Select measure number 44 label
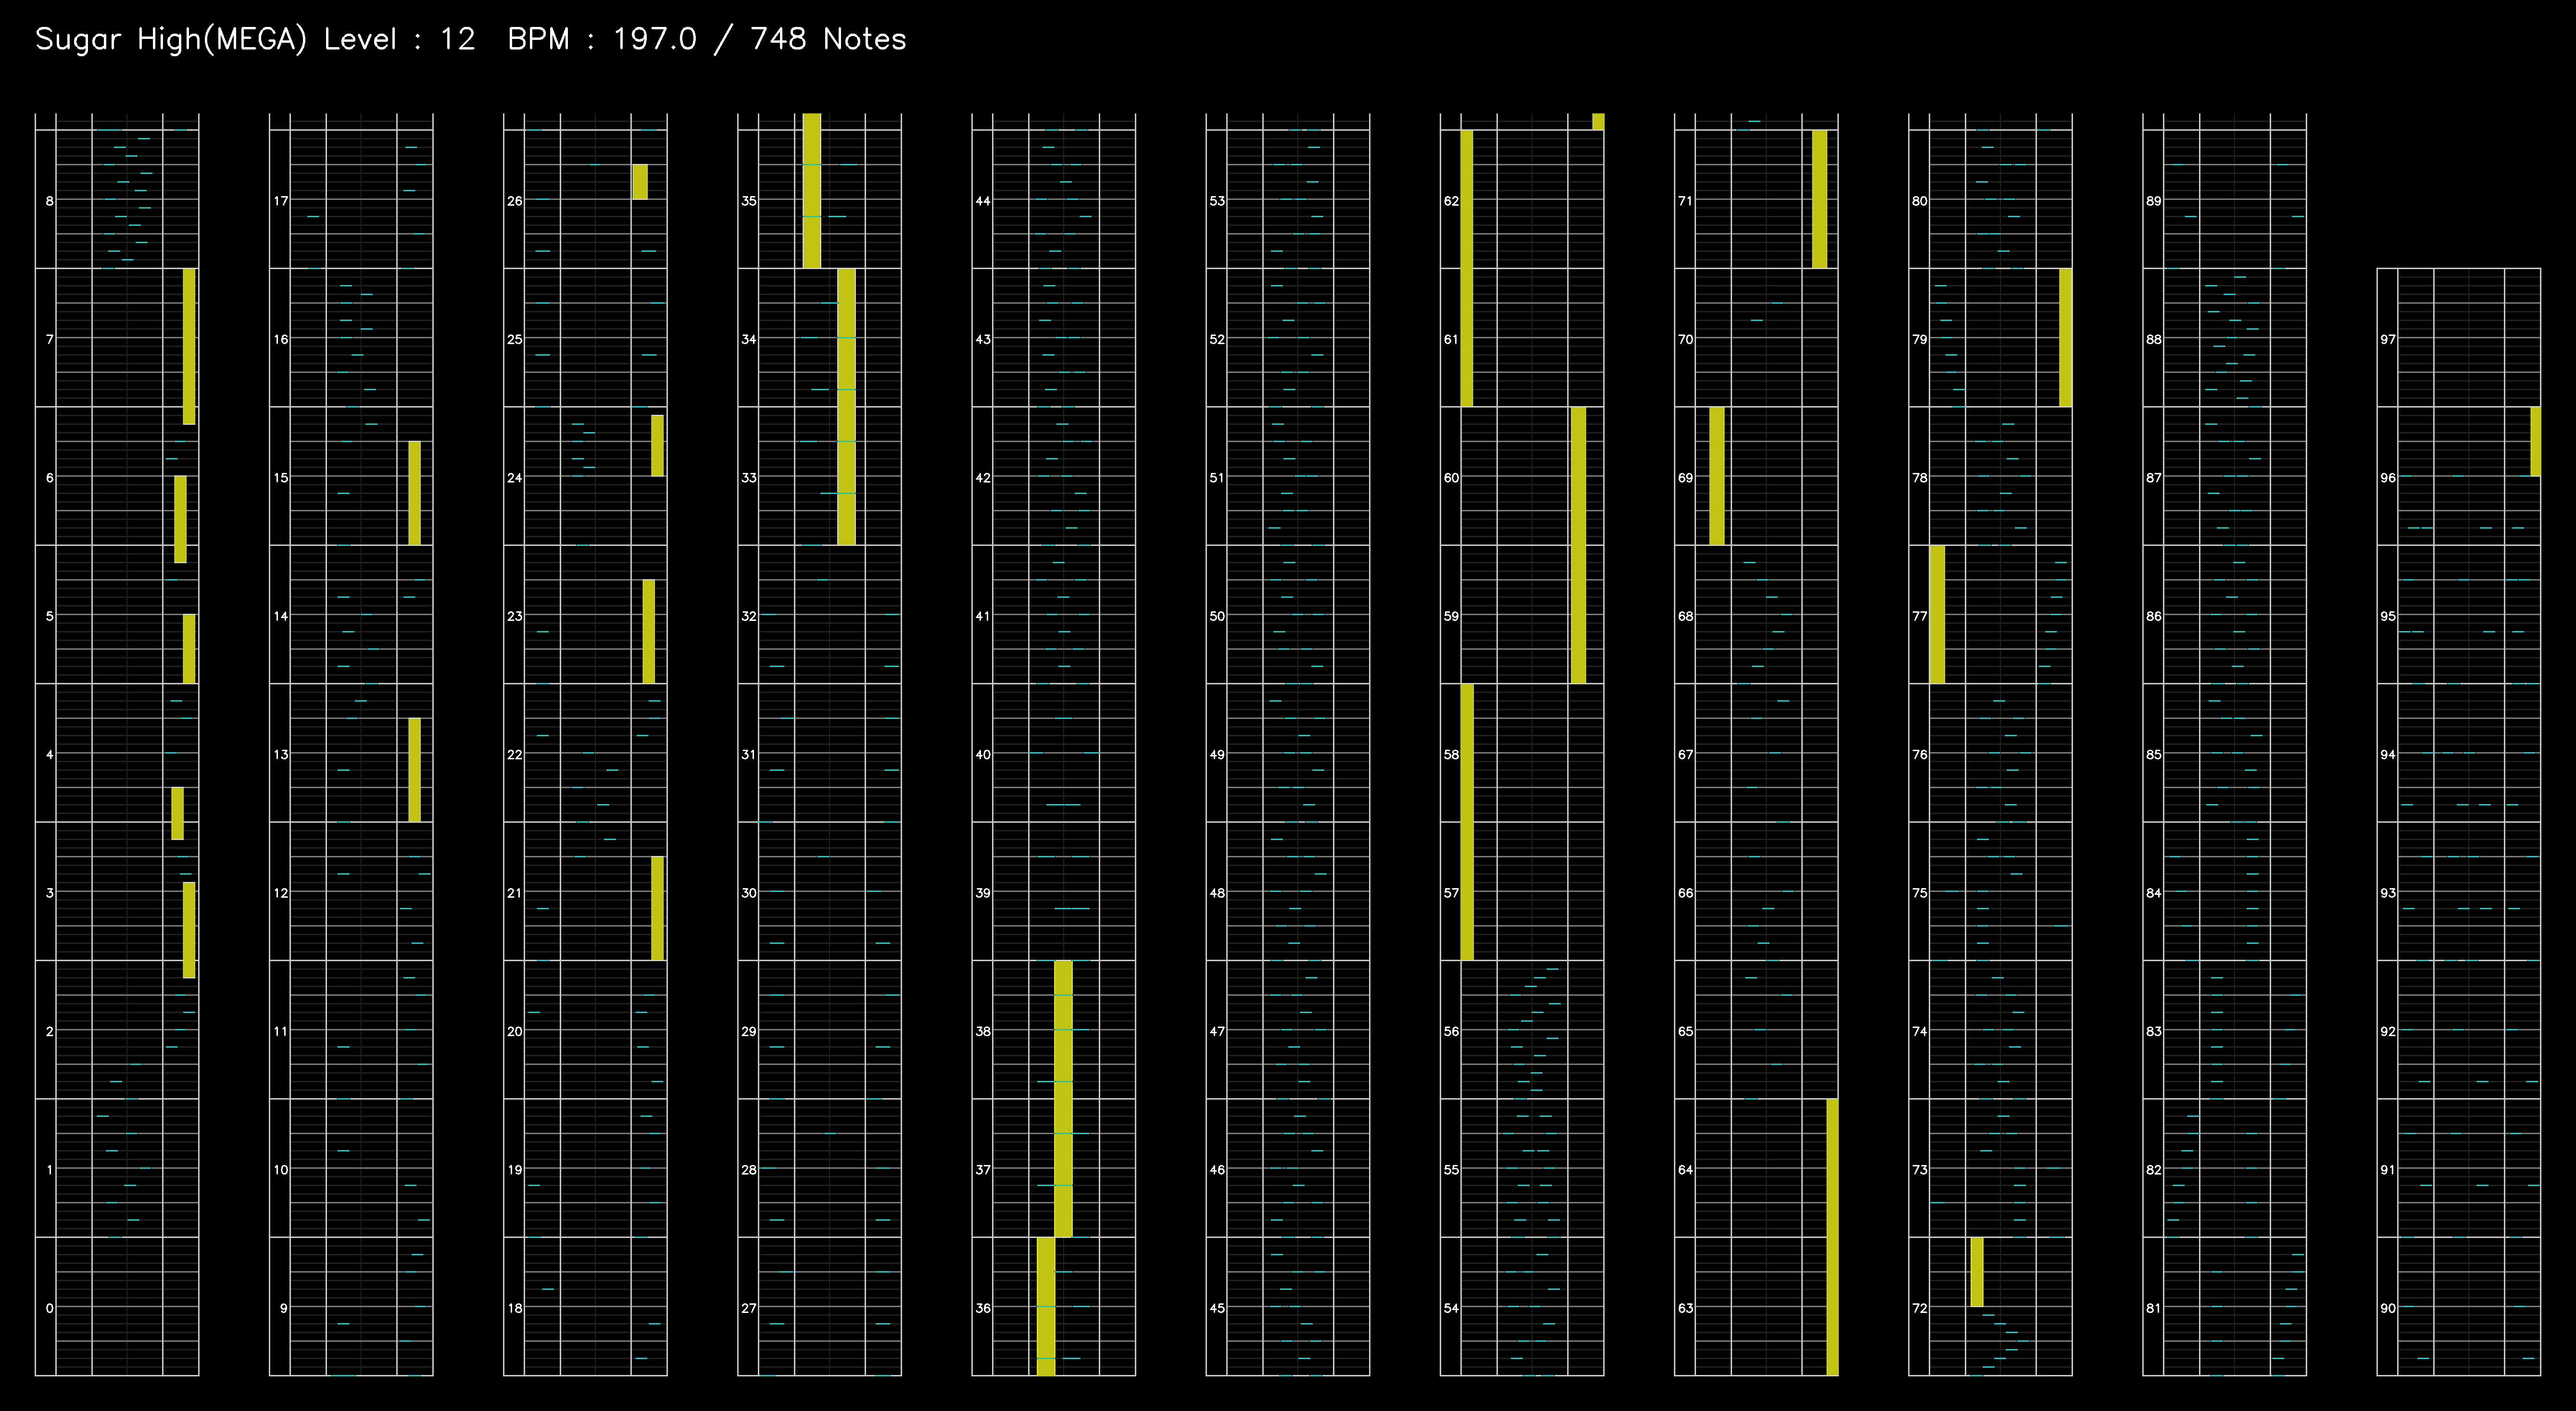2576x1411 pixels. click(983, 201)
